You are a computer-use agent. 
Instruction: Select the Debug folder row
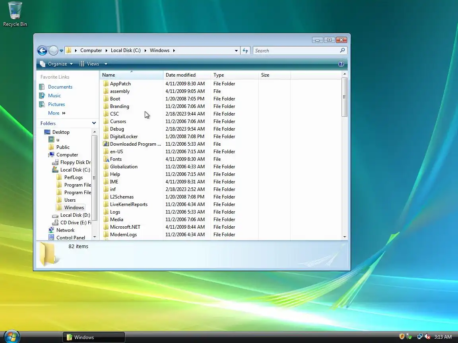(196, 129)
